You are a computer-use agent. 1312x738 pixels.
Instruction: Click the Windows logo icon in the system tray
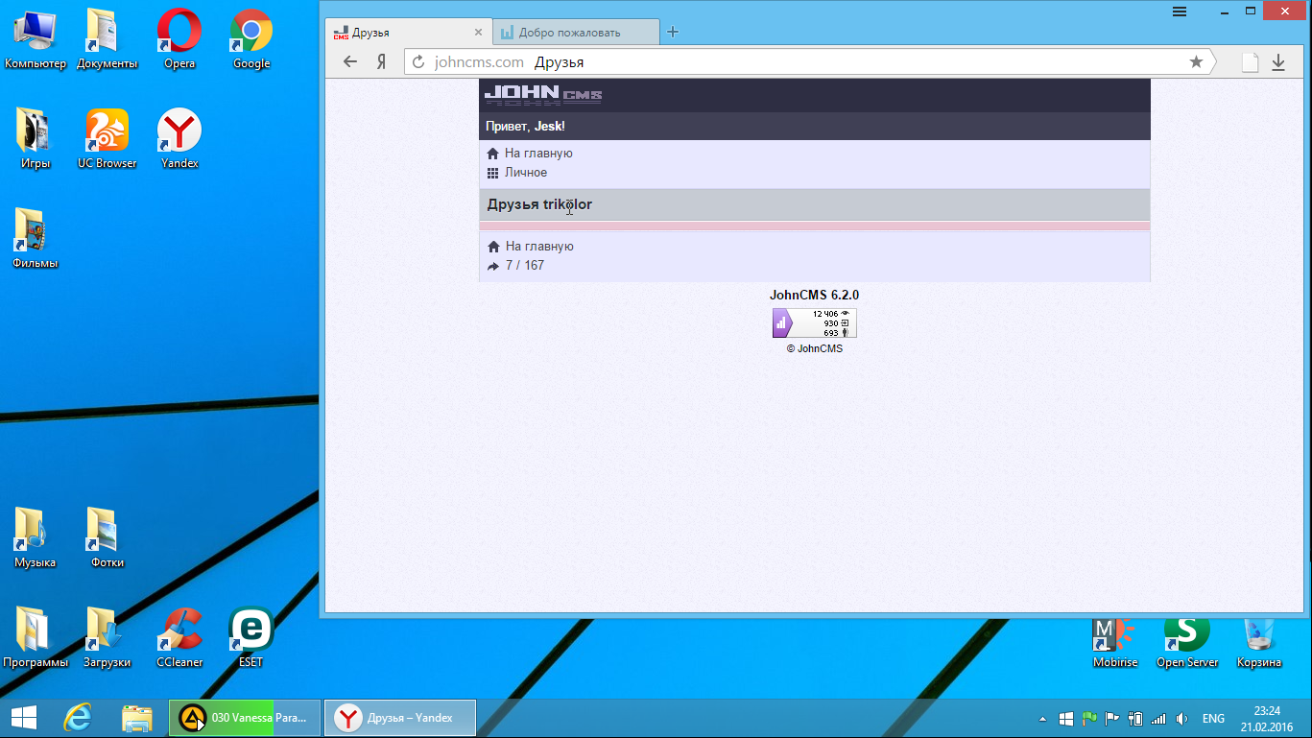pos(1066,719)
